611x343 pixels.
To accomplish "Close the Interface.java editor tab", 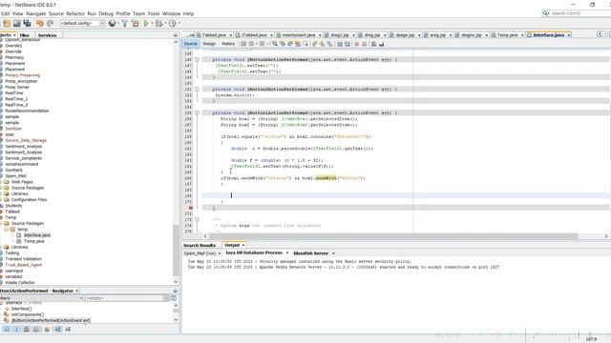I will point(569,35).
